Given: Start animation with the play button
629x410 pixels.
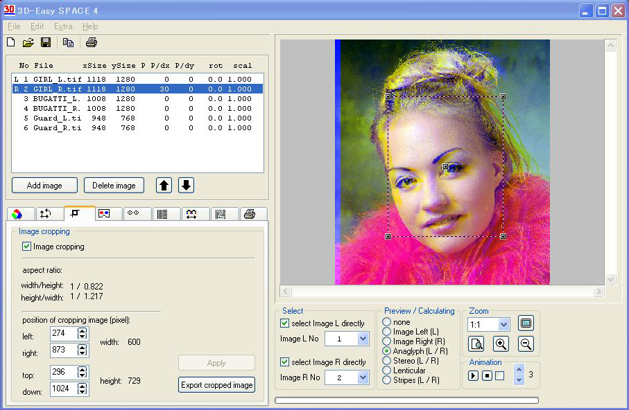Looking at the screenshot, I should pos(473,376).
